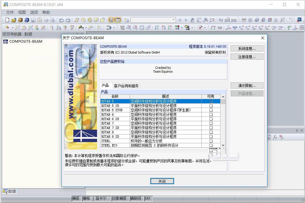The image size is (305, 203).
Task: Tick the STEEL available checkbox
Action: pos(211,141)
